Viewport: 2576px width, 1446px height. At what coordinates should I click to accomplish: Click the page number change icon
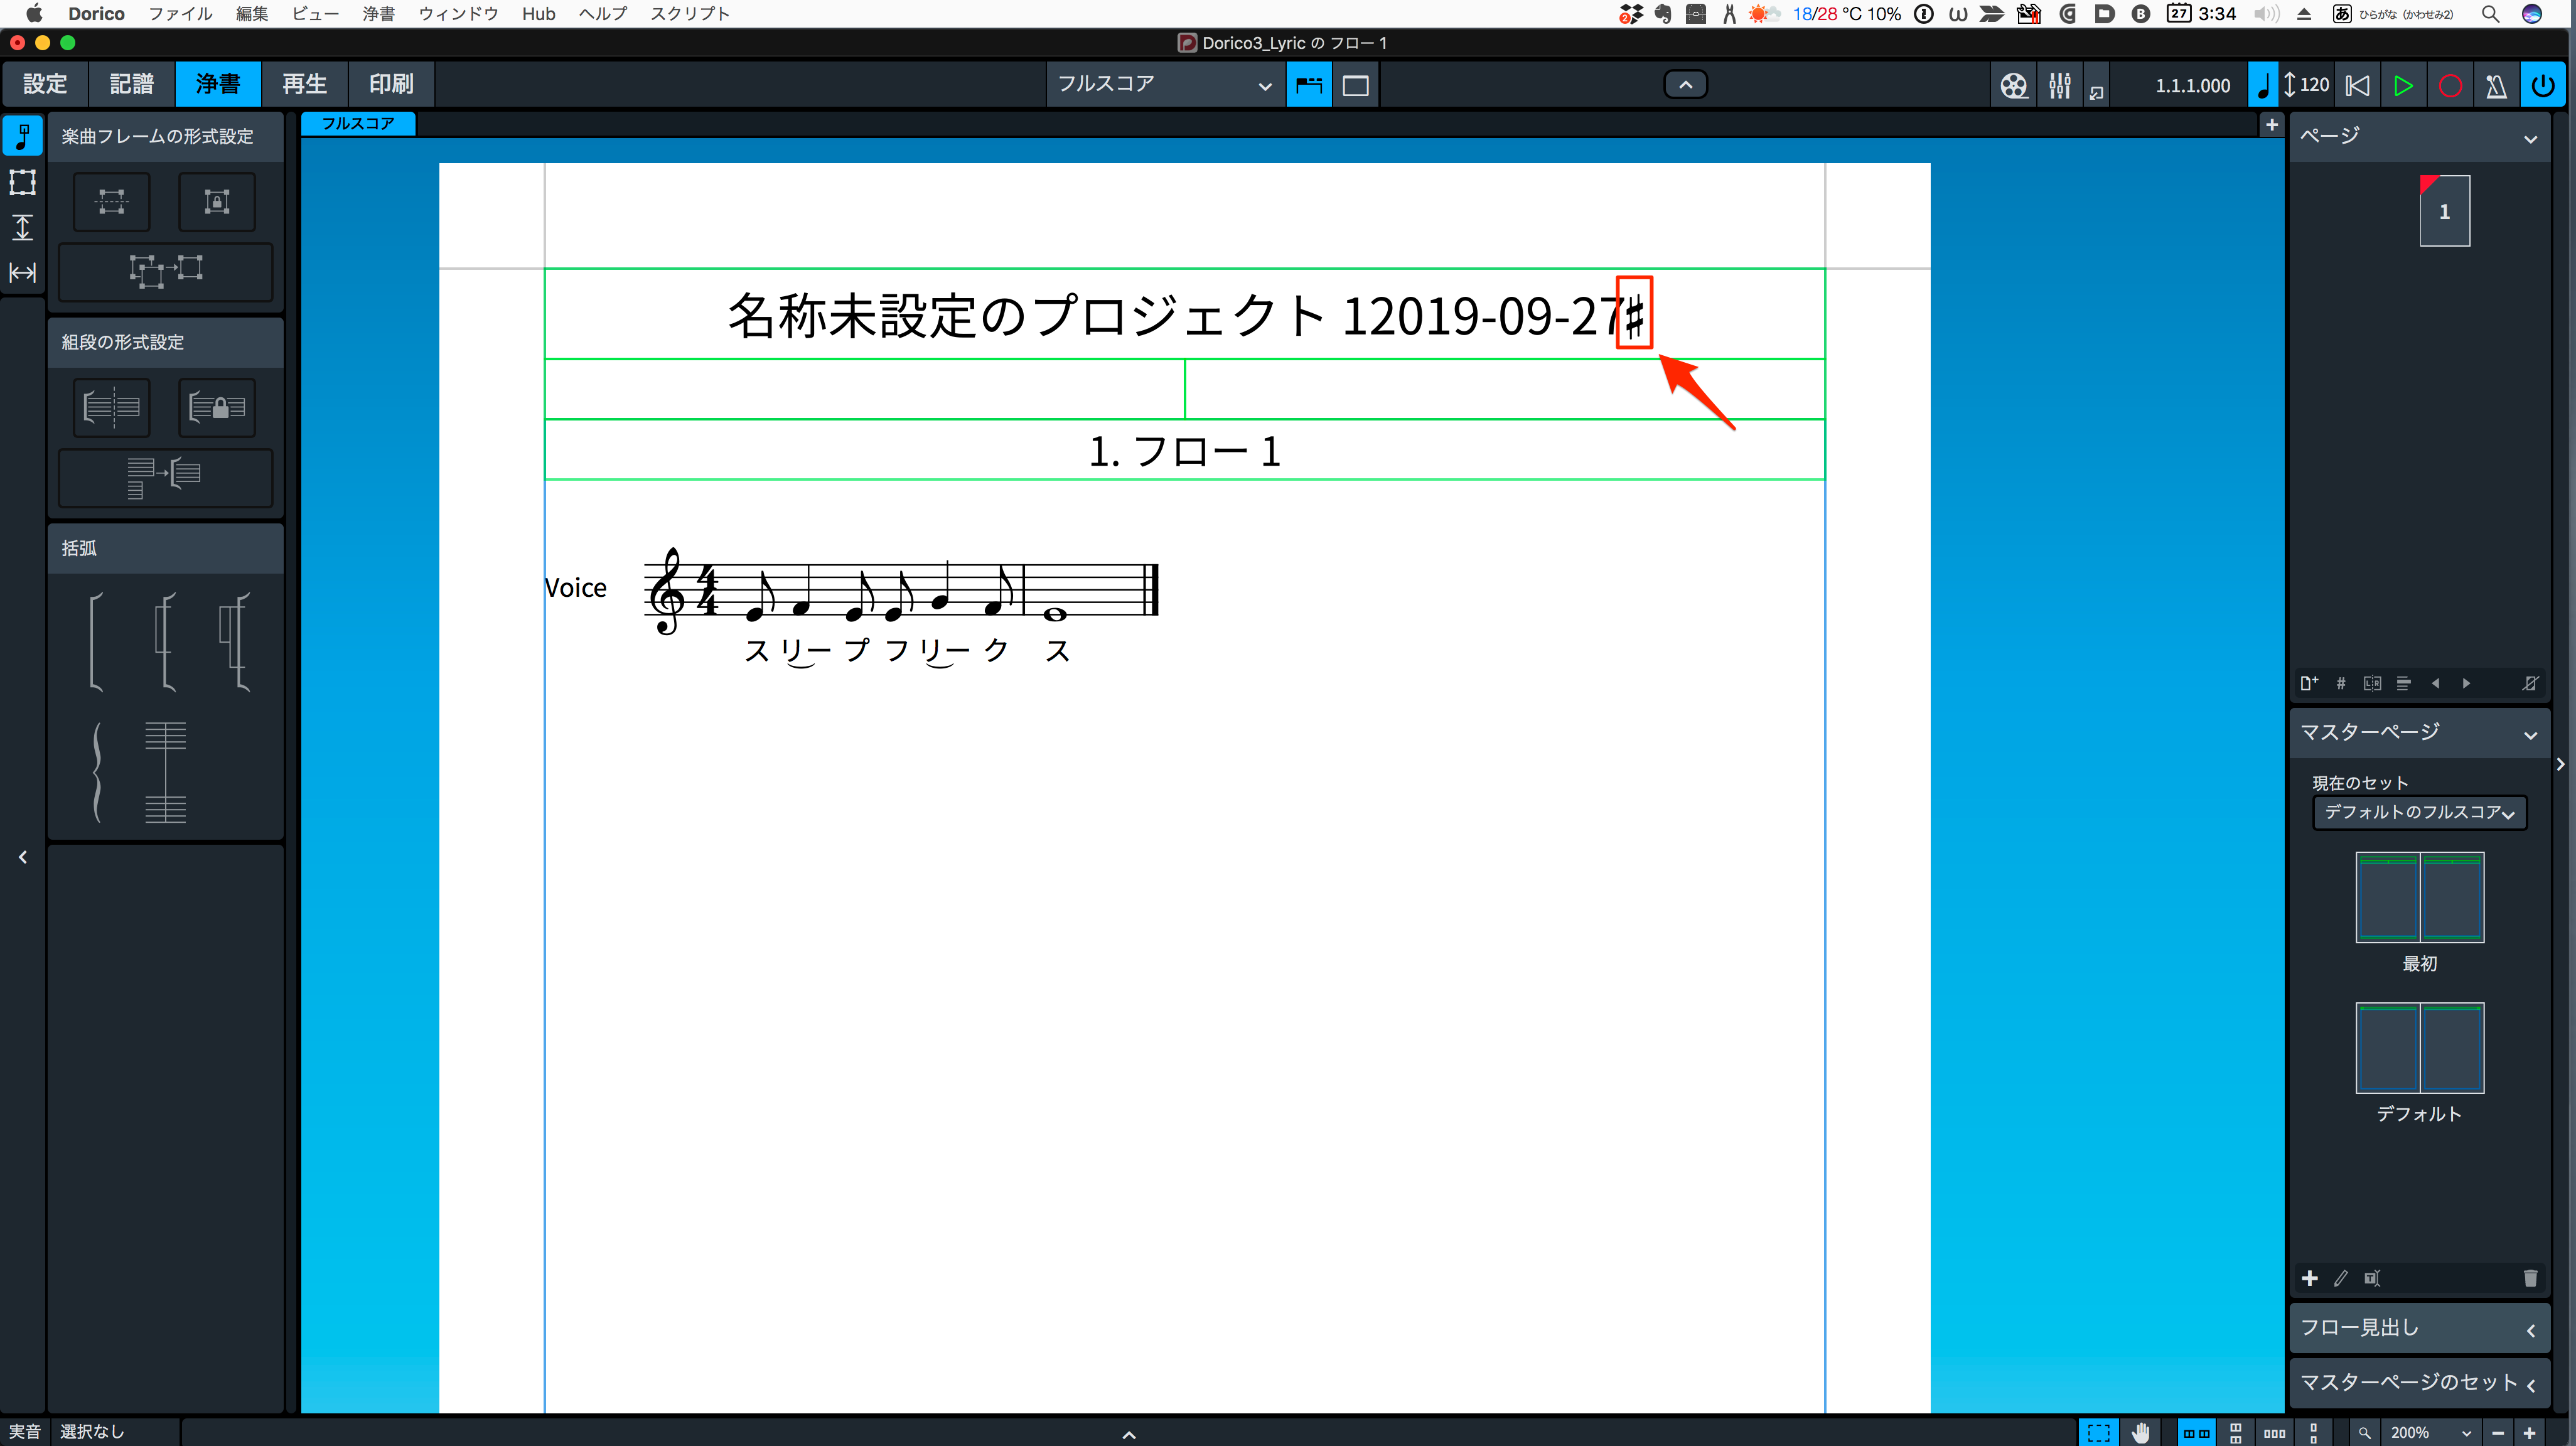[x=2341, y=684]
